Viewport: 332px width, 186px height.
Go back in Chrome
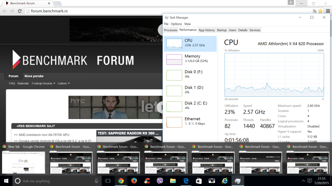(5, 11)
